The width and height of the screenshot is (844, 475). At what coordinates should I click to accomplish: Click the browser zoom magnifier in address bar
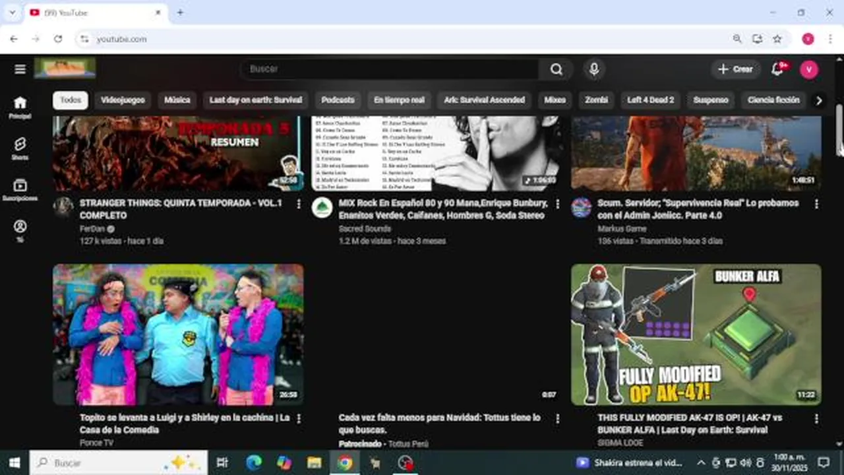coord(737,39)
